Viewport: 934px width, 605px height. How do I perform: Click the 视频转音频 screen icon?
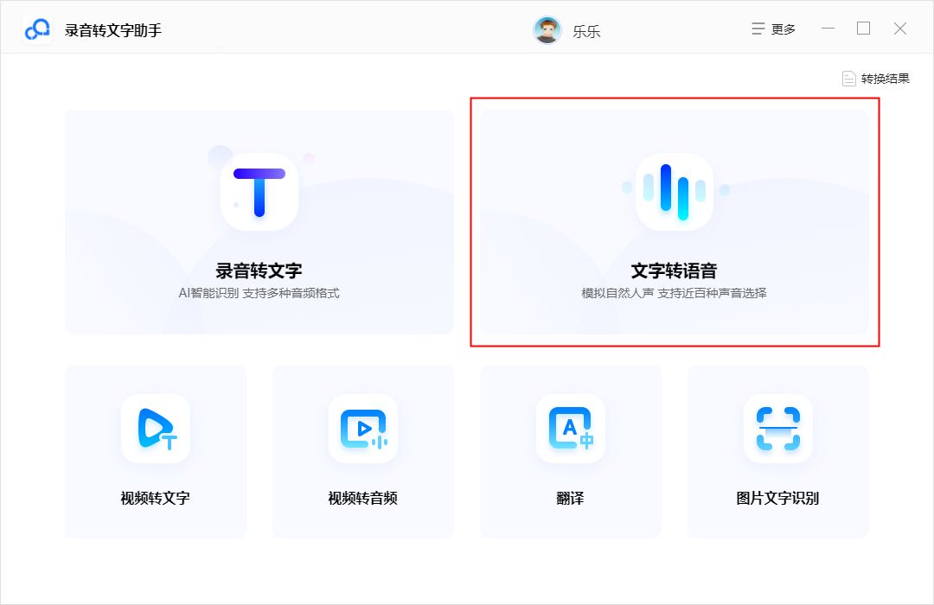362,429
